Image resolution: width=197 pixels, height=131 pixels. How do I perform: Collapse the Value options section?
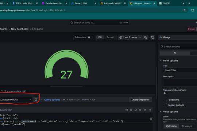(x=170, y=112)
